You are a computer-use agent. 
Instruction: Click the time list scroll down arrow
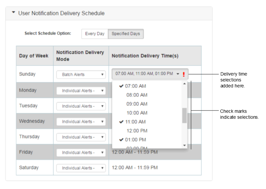184,145
